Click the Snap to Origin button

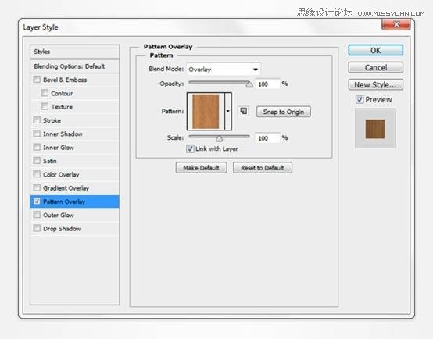click(x=284, y=112)
